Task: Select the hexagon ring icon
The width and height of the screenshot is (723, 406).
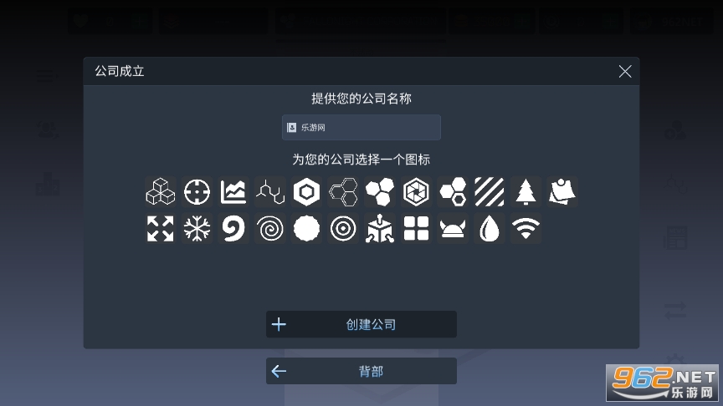Action: 306,191
